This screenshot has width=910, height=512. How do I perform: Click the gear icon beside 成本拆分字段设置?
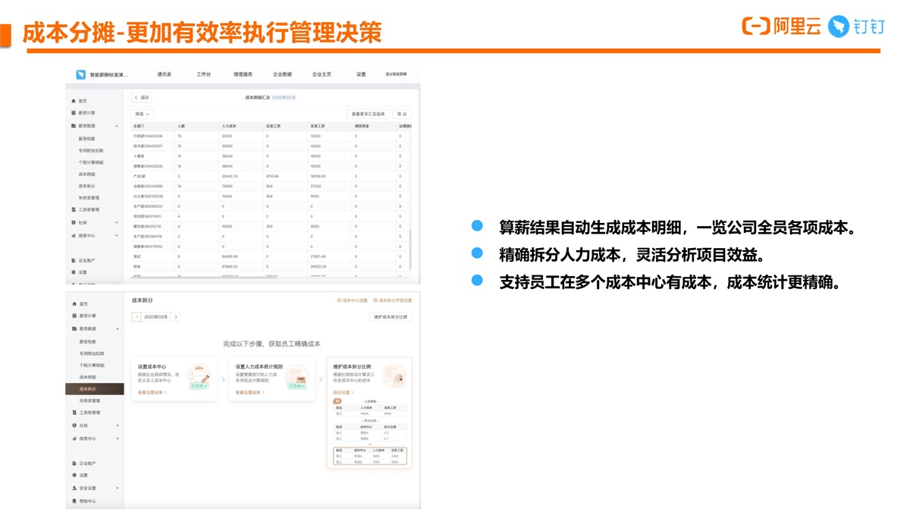[375, 300]
